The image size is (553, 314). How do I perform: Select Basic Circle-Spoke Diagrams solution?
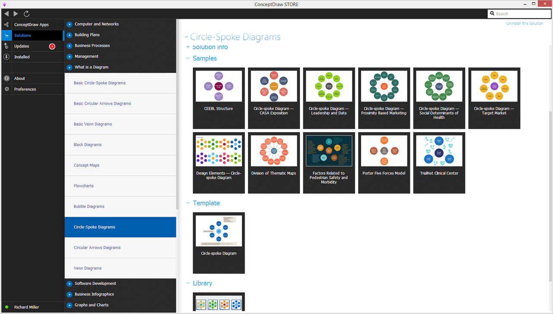pyautogui.click(x=121, y=83)
